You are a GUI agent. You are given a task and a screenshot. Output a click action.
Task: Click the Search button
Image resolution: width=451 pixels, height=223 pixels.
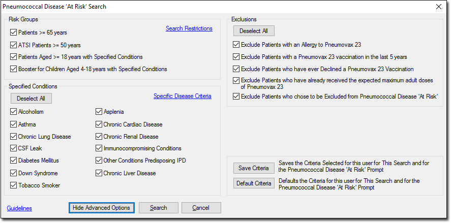coord(159,207)
